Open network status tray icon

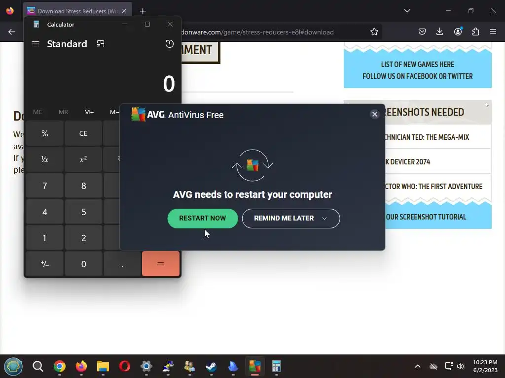[449, 366]
